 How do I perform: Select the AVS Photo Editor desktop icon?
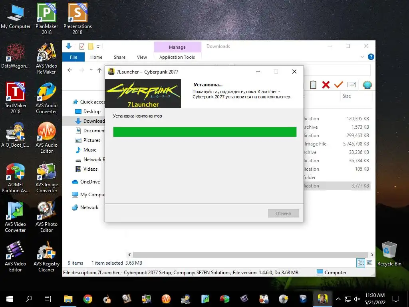[x=46, y=217]
